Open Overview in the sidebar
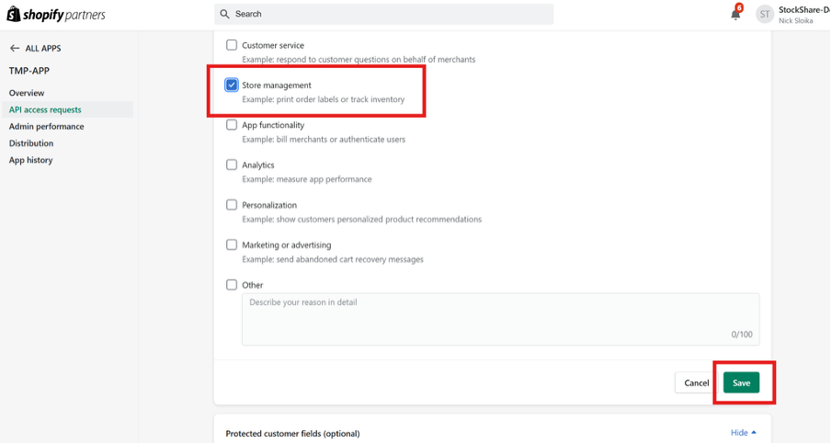Viewport: 831px width, 443px height. coord(27,93)
